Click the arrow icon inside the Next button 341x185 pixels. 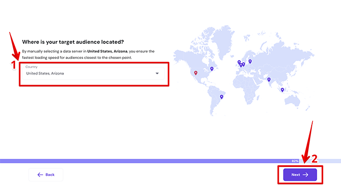click(x=305, y=174)
